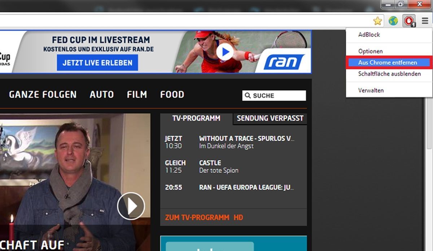433x251 pixels.
Task: Click the magnifier icon in search box
Action: tap(248, 96)
